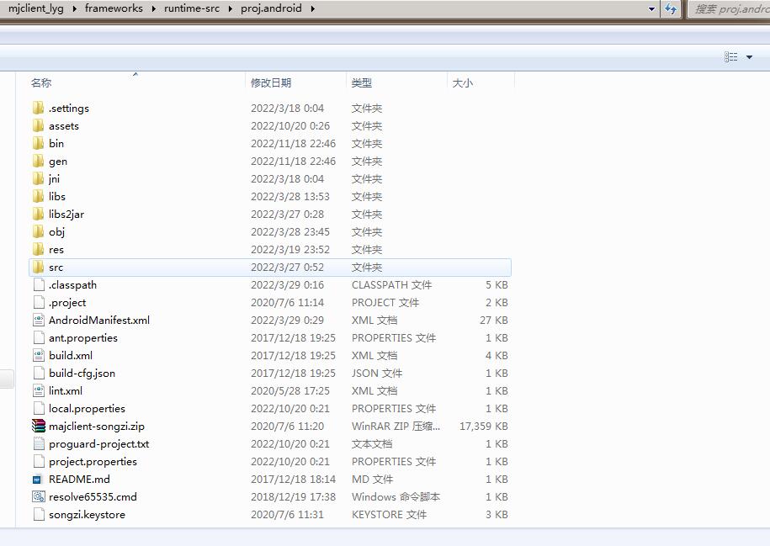770x546 pixels.
Task: Click the gen folder icon
Action: click(x=39, y=161)
